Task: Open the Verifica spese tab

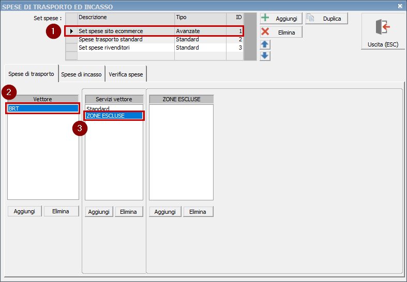Action: [x=126, y=74]
